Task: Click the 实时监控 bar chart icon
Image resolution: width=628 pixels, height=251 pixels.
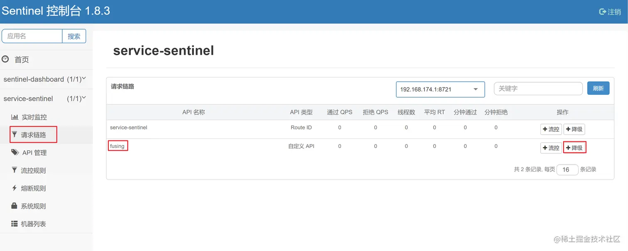Action: pyautogui.click(x=15, y=117)
